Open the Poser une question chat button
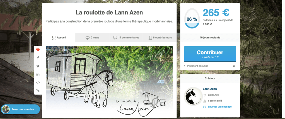The height and width of the screenshot is (119, 285). coord(20,109)
